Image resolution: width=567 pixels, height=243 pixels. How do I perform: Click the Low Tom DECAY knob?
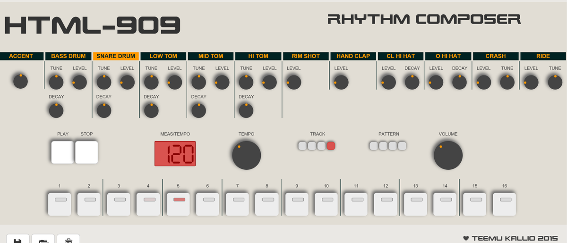point(151,111)
